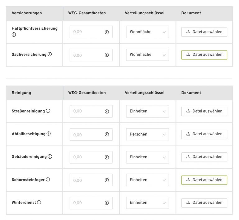239x220 pixels.
Task: Open Einheiten dropdown for Straßenreinigung
Action: pyautogui.click(x=147, y=111)
